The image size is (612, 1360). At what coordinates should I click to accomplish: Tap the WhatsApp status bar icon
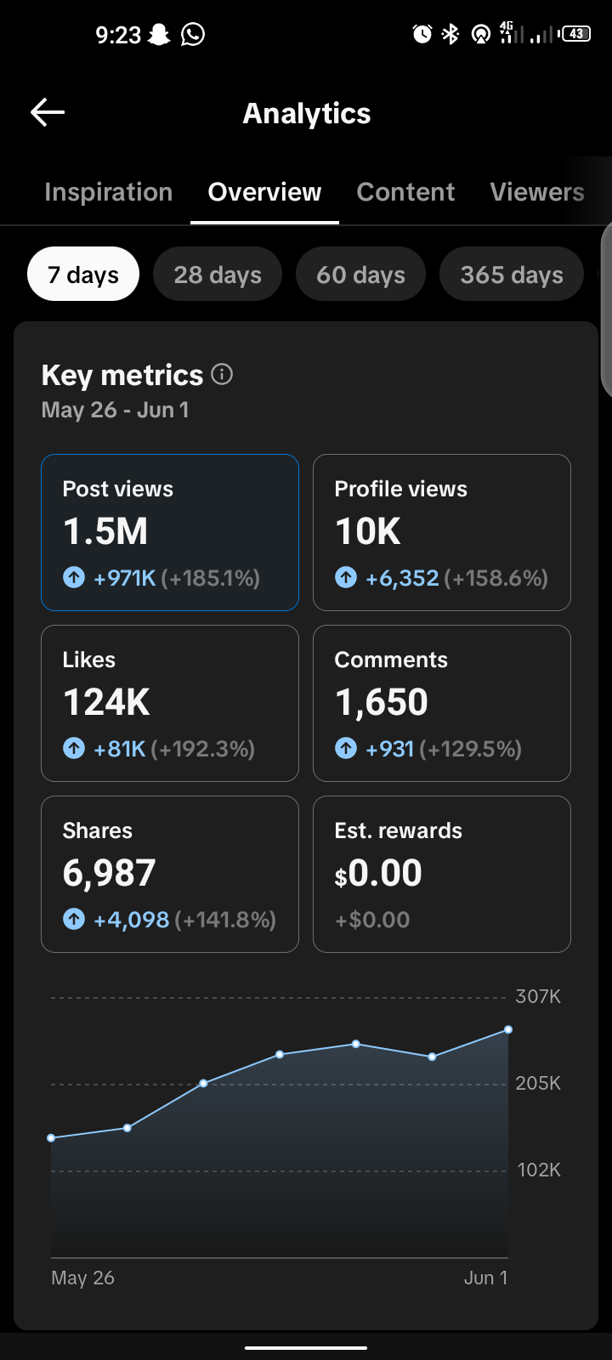[x=193, y=35]
